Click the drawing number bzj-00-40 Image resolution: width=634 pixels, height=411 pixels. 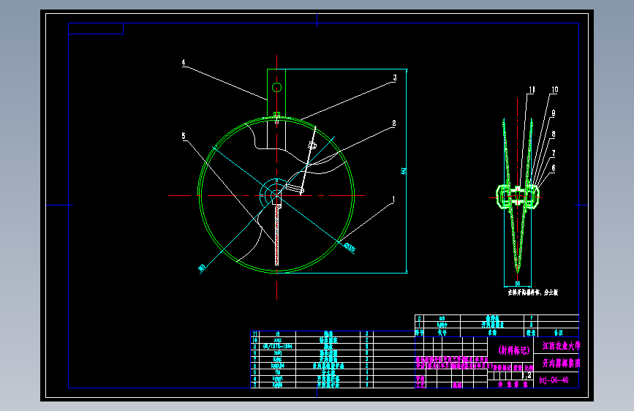click(x=554, y=380)
